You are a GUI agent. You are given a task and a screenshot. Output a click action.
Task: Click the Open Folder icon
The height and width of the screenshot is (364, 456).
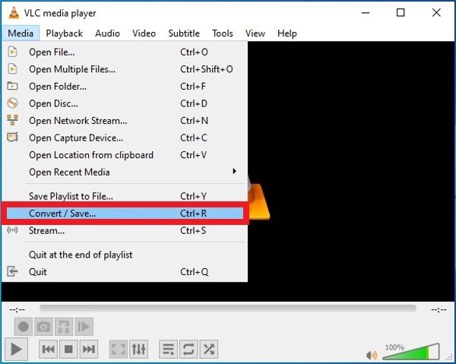coord(12,86)
